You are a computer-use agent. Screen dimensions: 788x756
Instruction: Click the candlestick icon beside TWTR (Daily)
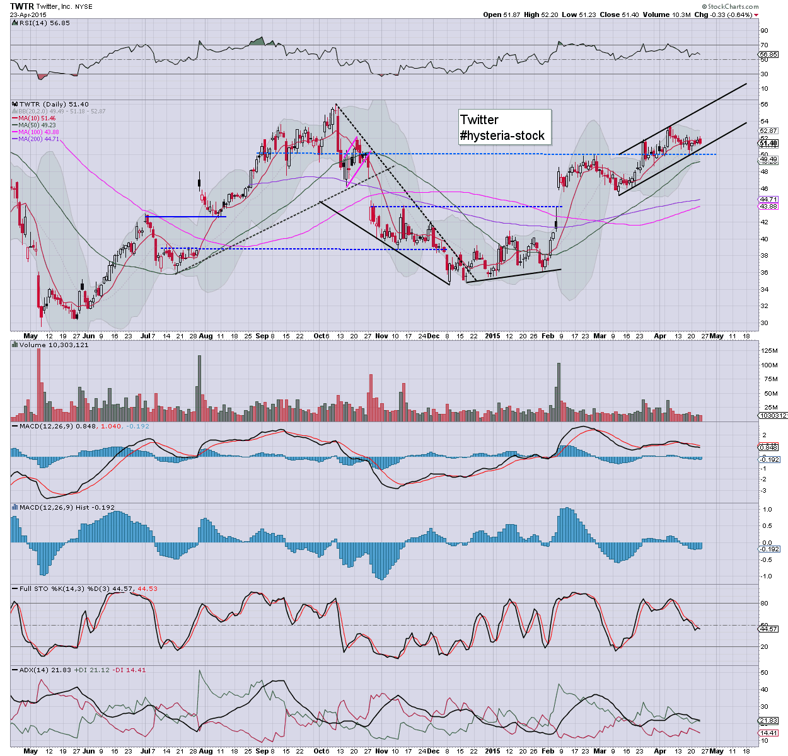click(x=15, y=104)
